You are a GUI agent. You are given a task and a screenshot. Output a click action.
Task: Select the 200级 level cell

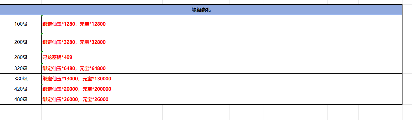point(21,42)
